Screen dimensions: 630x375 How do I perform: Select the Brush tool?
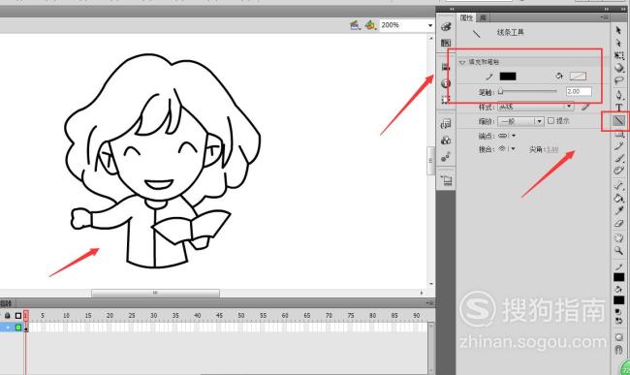(x=618, y=158)
